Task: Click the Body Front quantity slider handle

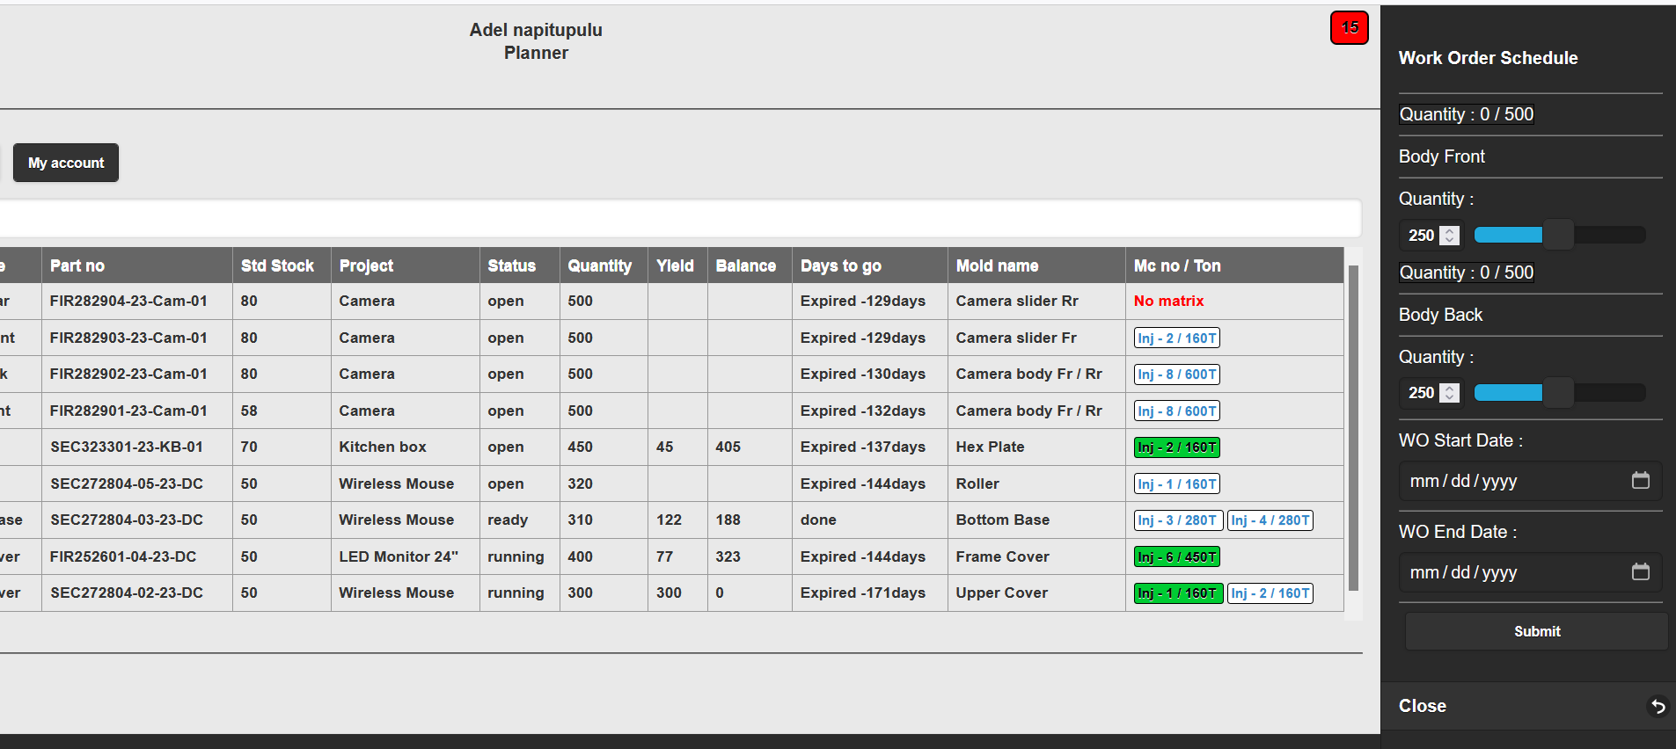Action: pyautogui.click(x=1557, y=235)
